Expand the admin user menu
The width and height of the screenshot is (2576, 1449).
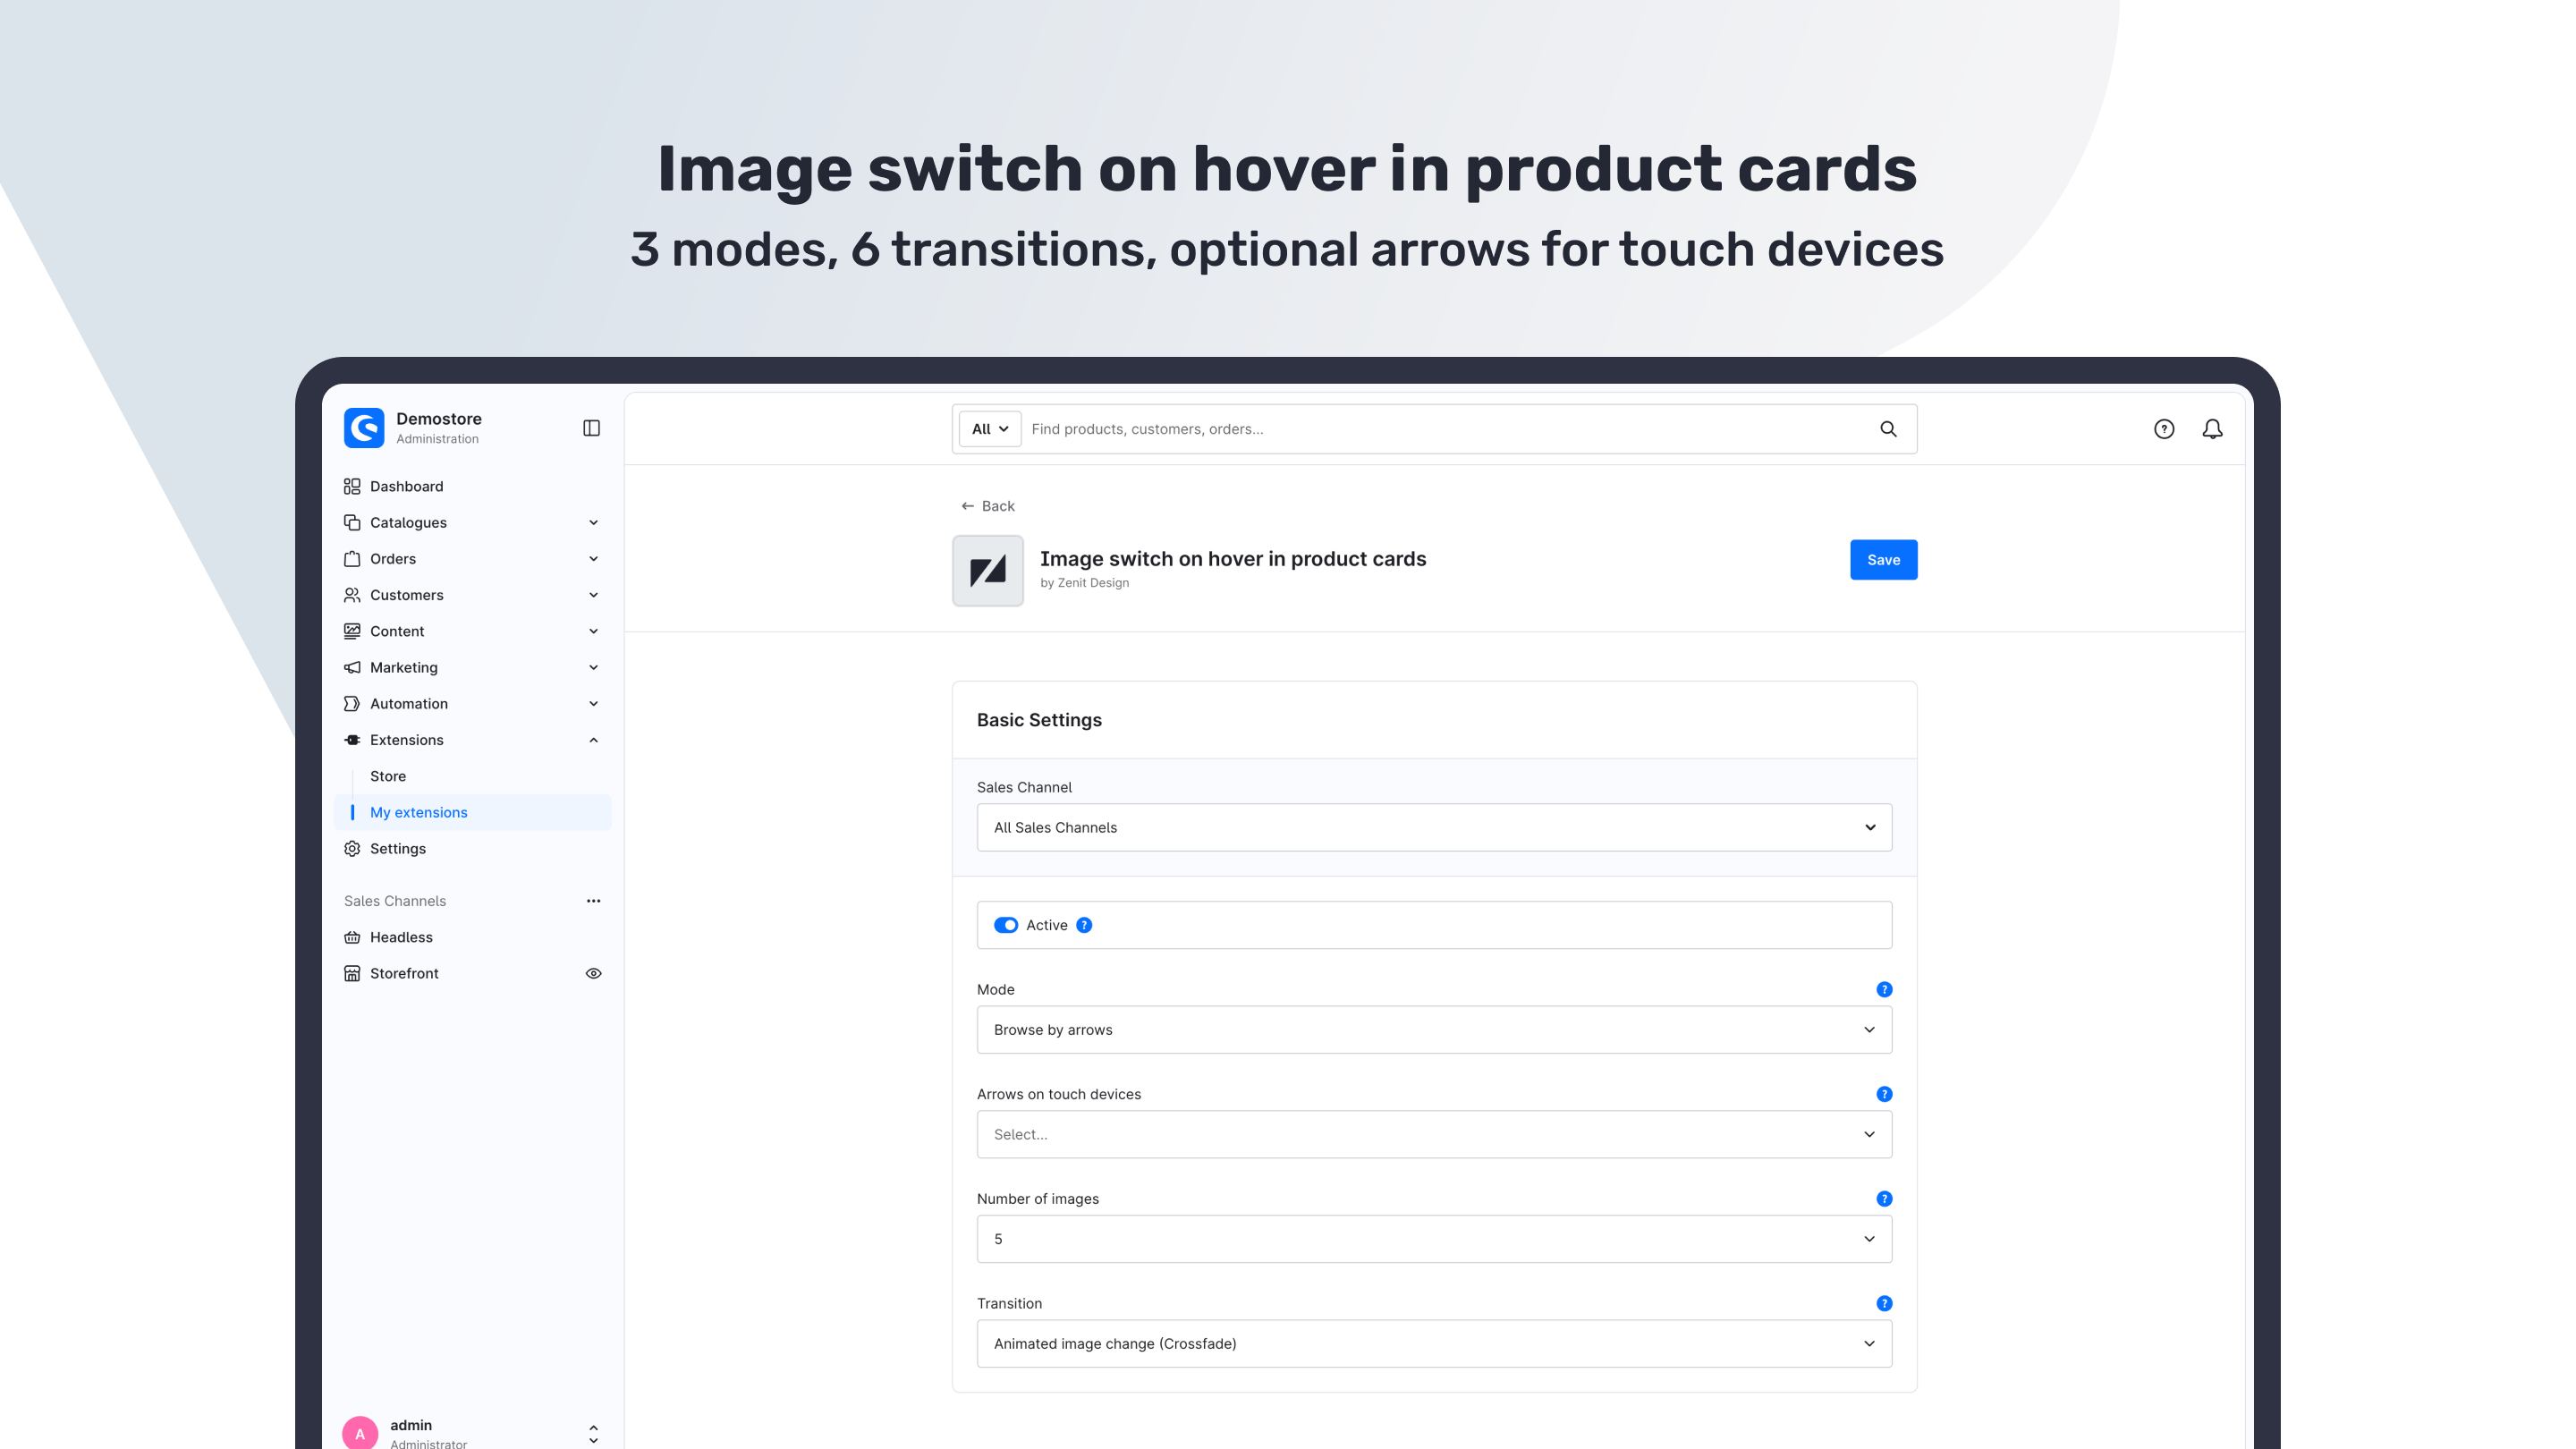[x=593, y=1434]
